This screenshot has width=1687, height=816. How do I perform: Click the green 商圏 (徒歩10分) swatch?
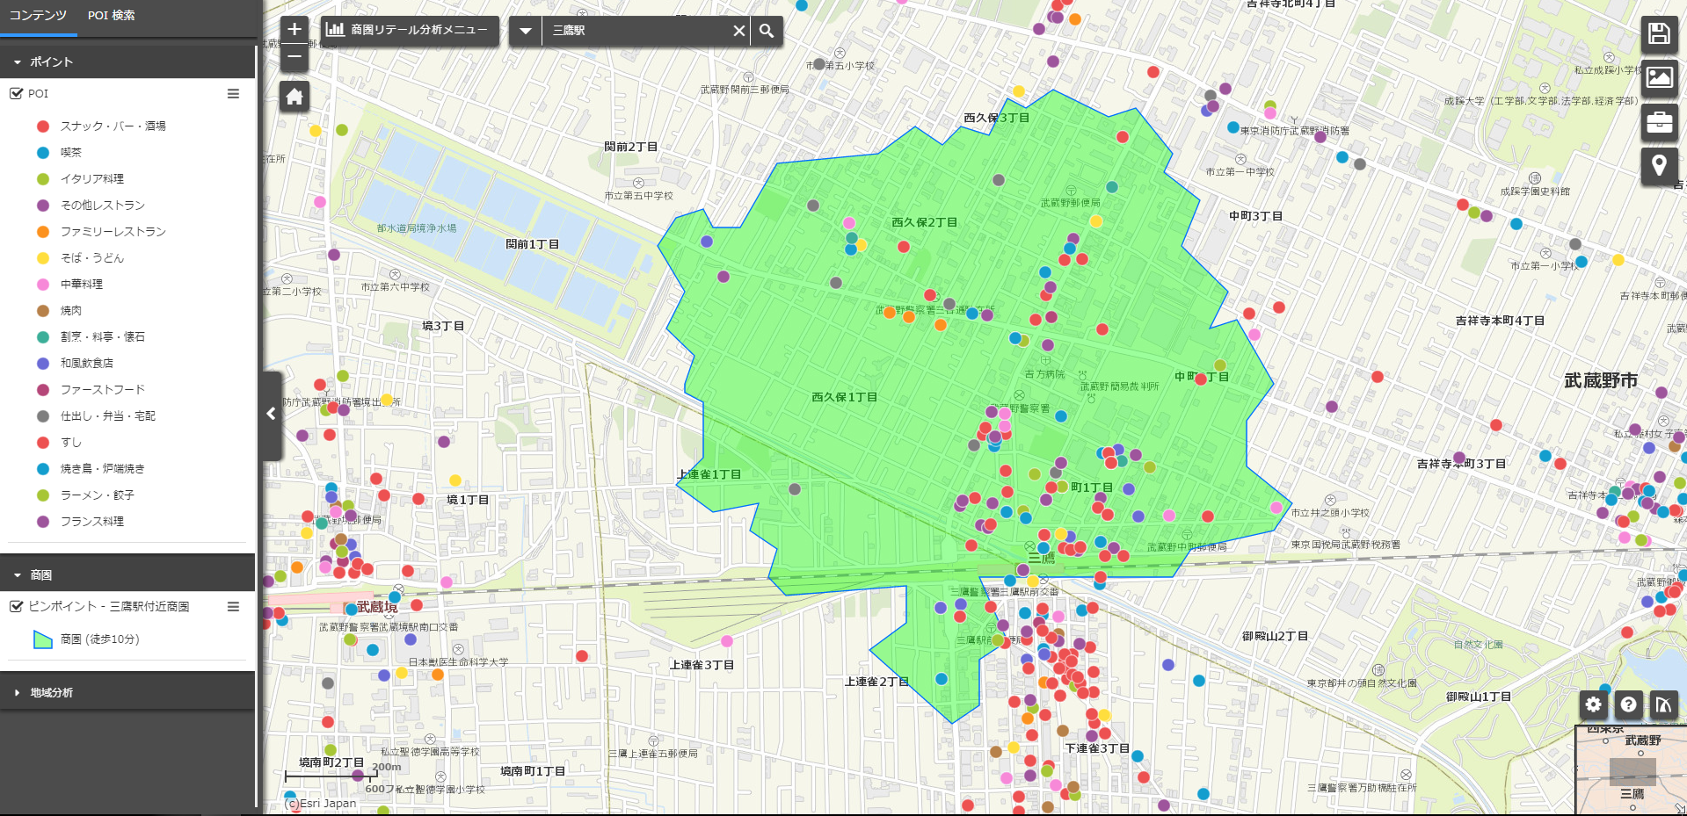(x=43, y=639)
